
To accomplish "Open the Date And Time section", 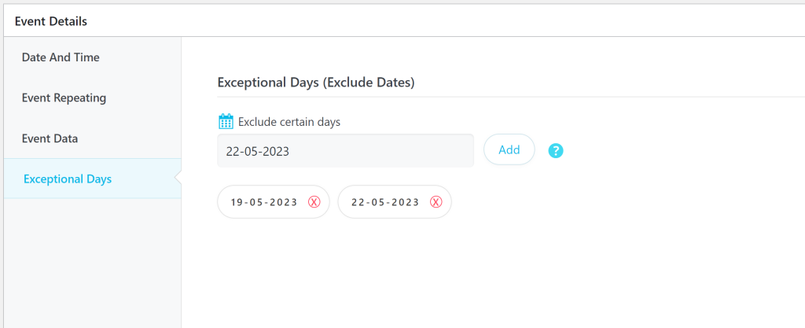I will [61, 57].
